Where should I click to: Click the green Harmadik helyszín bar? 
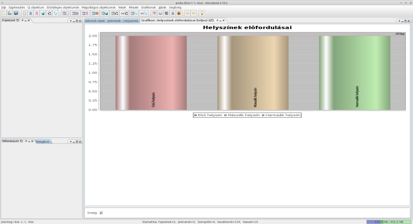point(355,73)
